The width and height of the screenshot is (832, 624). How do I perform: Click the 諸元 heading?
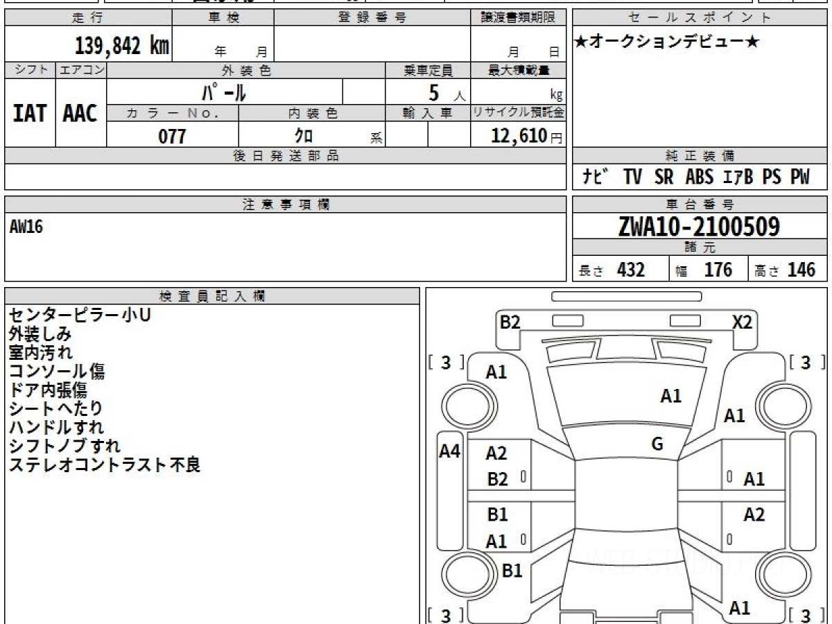[700, 248]
